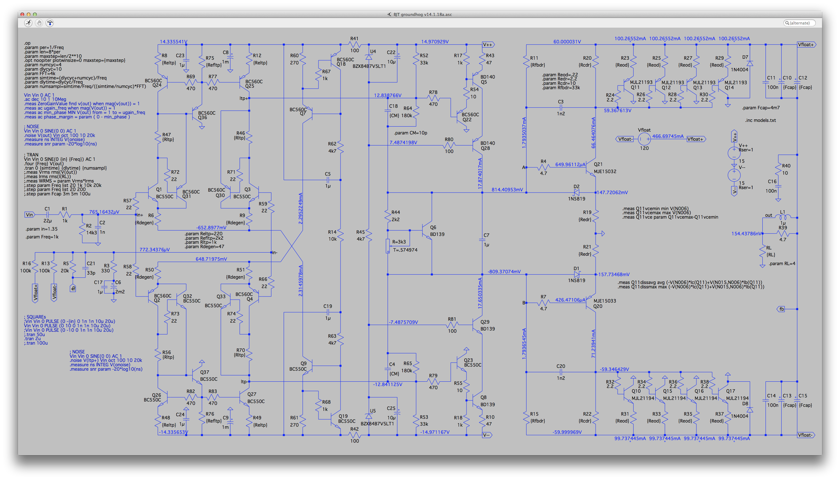Click the window title 'BJT groundhog v14.1.18a.asc'

click(422, 14)
